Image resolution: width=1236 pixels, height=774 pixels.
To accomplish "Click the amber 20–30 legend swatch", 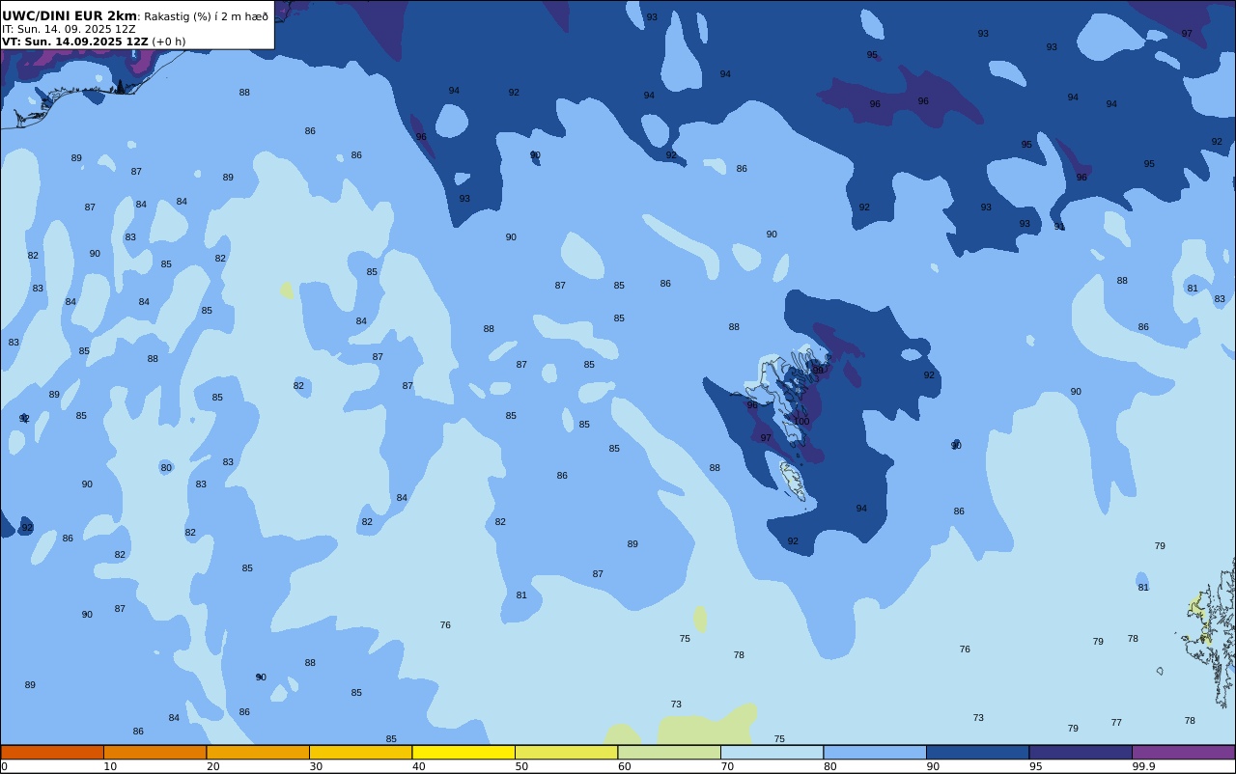I will pyautogui.click(x=258, y=752).
